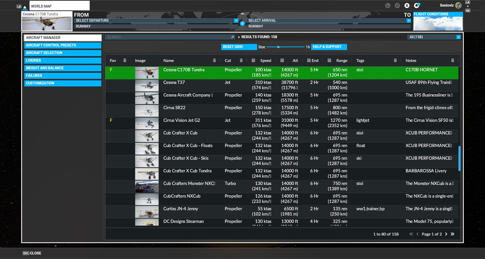Select the Aircraft Manager entry
The image size is (485, 259).
[x=63, y=38]
